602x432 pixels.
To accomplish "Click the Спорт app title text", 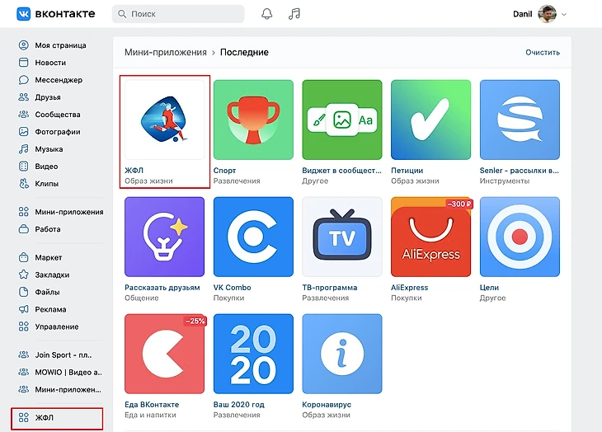I will point(224,171).
